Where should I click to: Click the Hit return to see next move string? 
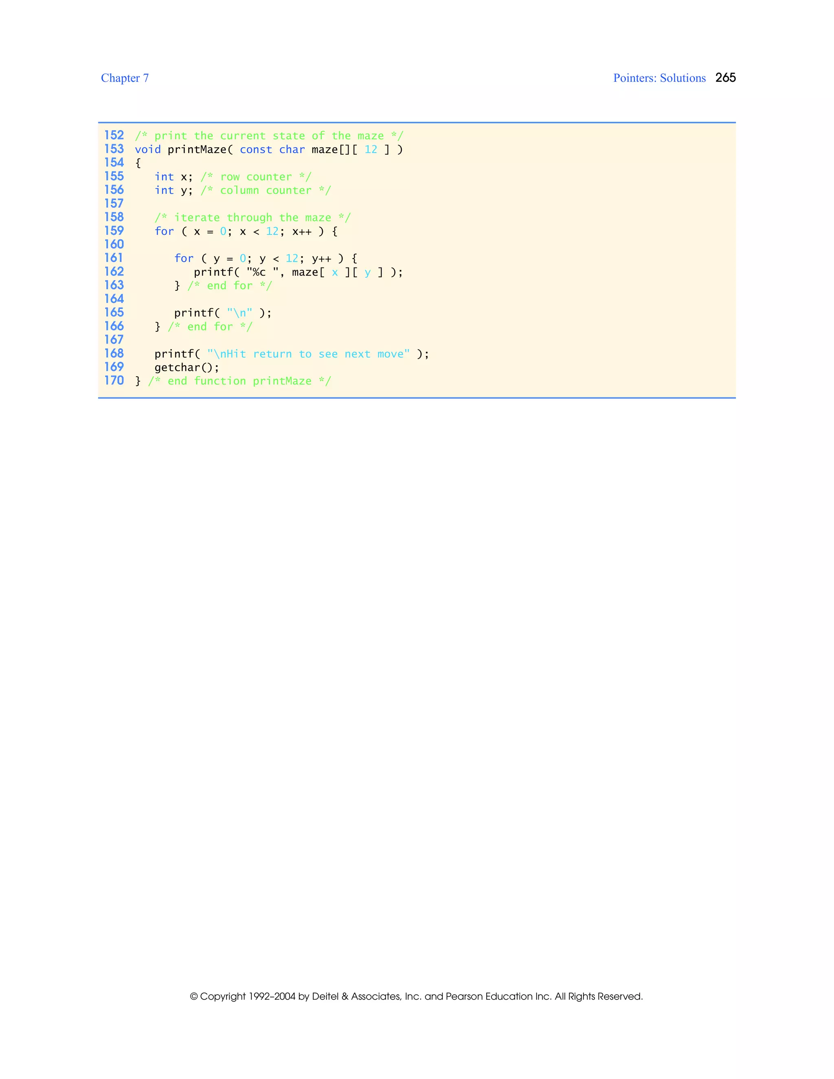point(308,354)
